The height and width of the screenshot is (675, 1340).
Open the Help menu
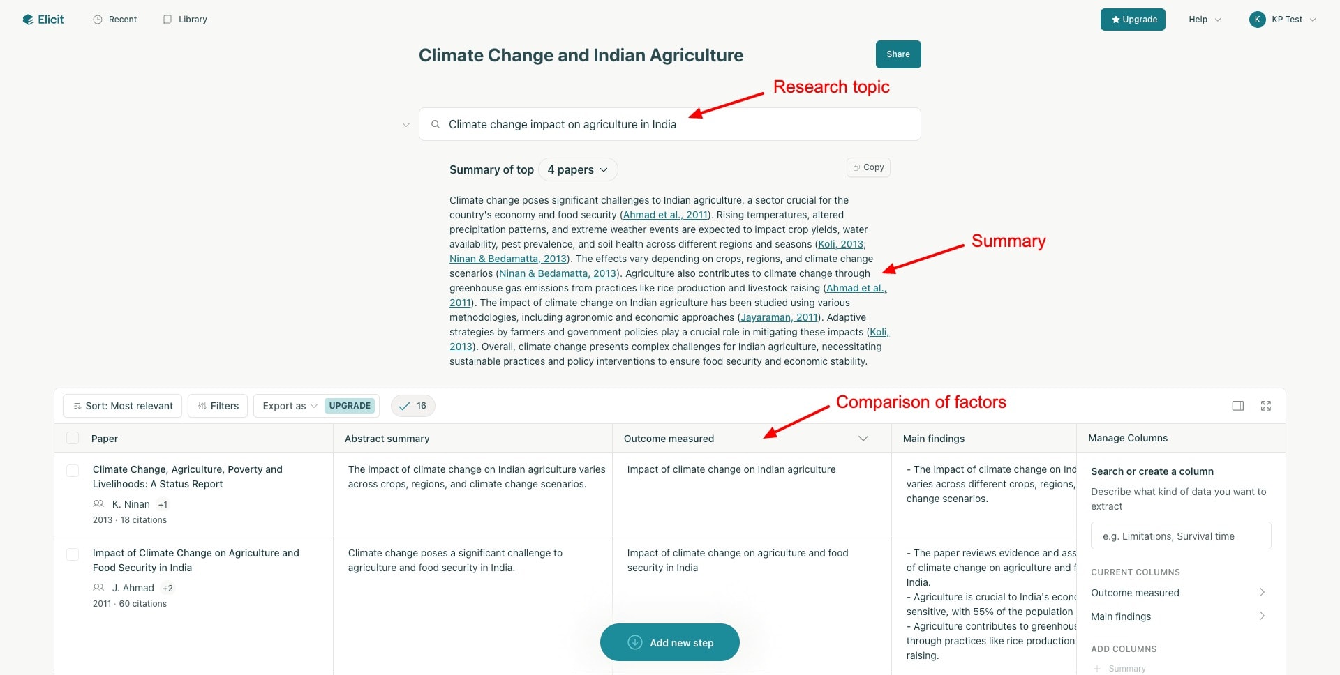click(x=1204, y=20)
